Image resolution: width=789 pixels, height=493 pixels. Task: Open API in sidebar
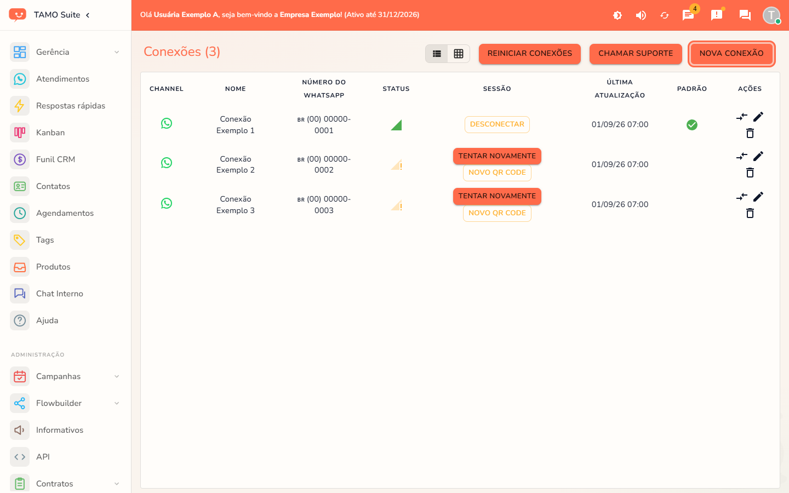pos(66,457)
